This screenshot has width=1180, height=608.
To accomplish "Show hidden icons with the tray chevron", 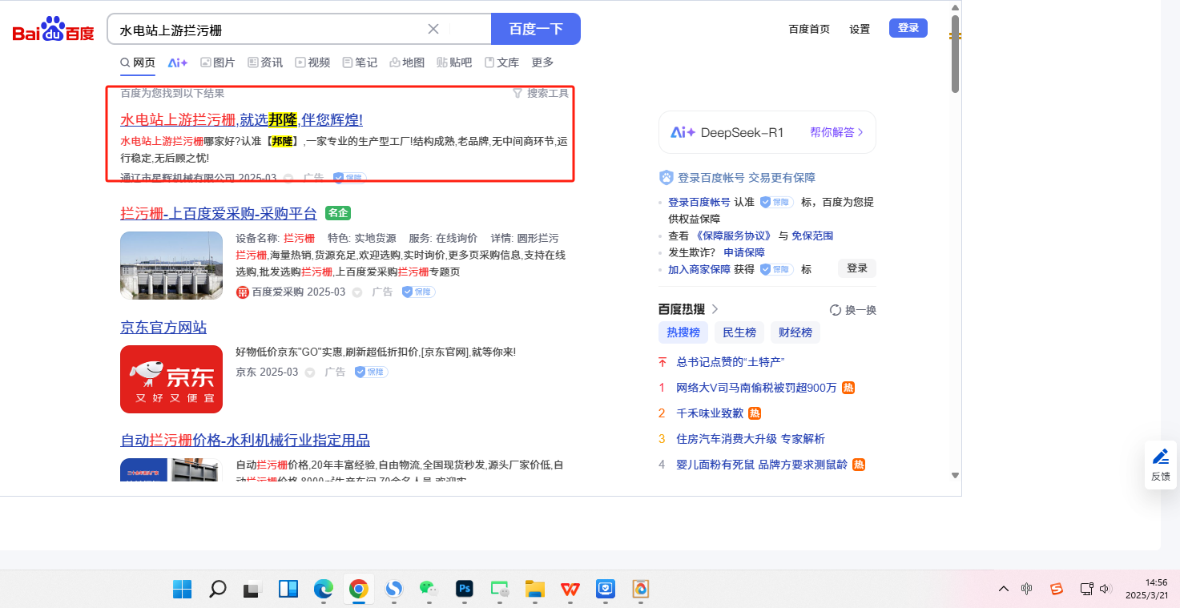I will (1003, 589).
